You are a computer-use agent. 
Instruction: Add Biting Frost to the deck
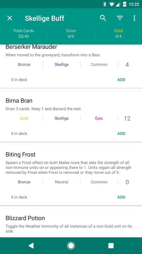[121, 197]
